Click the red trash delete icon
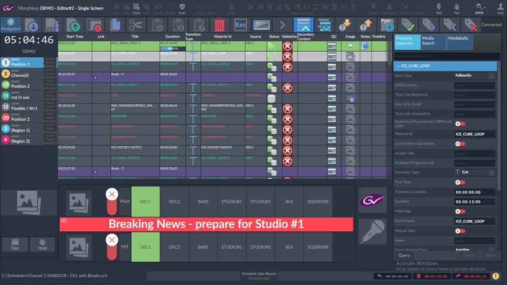The width and height of the screenshot is (507, 285). (x=220, y=25)
